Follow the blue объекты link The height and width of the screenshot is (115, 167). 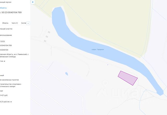click(x=3, y=8)
